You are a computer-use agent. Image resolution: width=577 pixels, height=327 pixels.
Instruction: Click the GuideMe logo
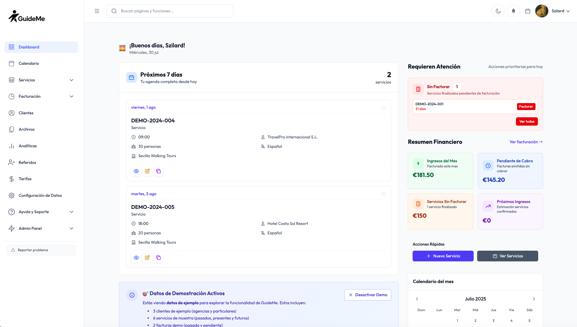coord(27,16)
